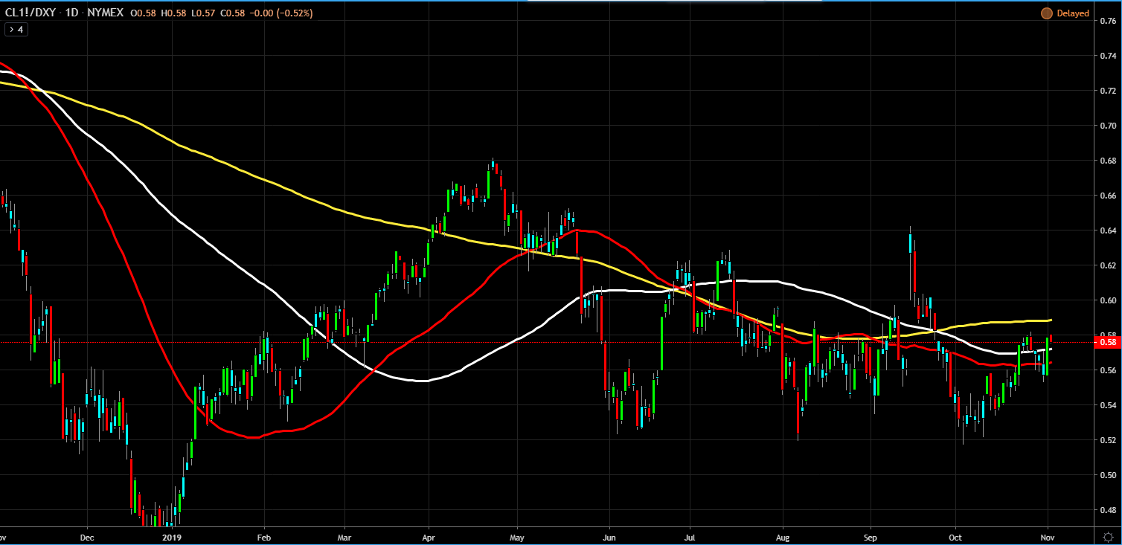Click the 0.62 price axis label
This screenshot has width=1122, height=545.
coord(1107,265)
